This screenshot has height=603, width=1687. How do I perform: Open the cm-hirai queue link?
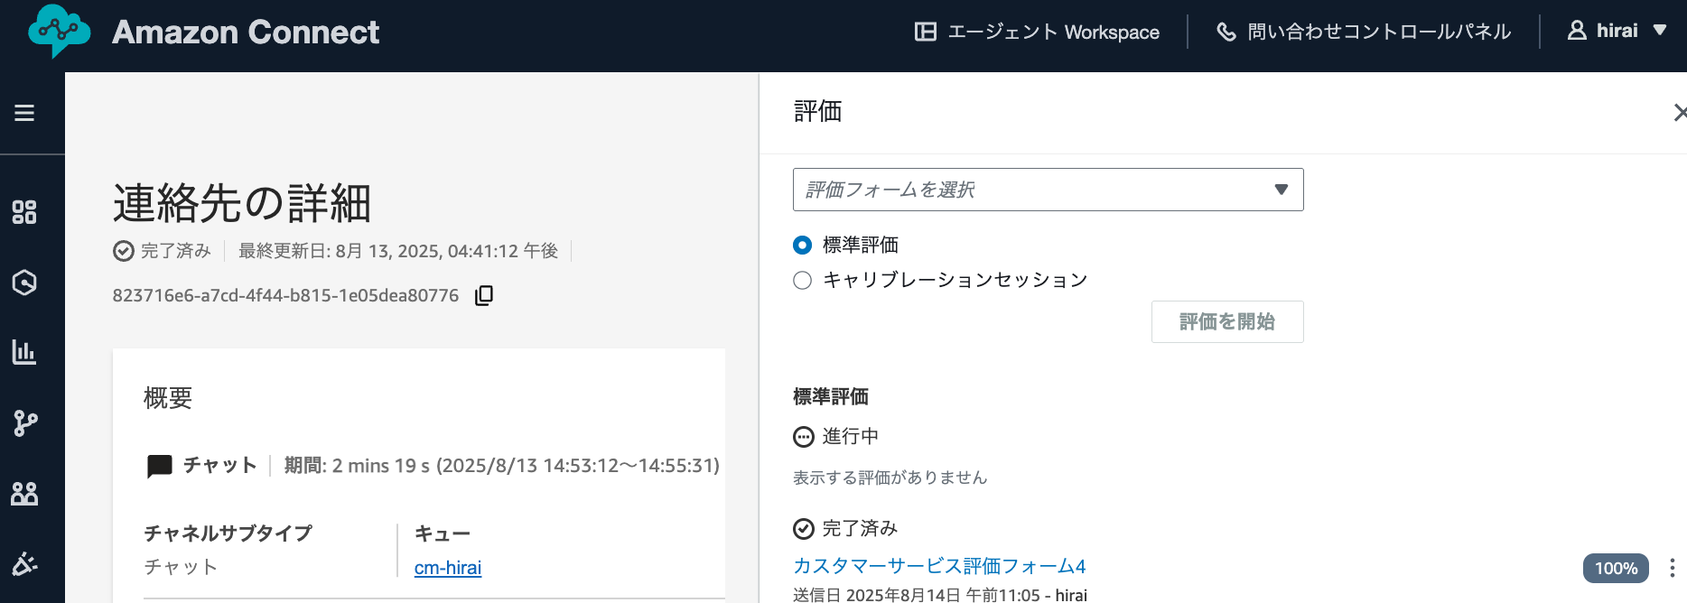pos(448,568)
